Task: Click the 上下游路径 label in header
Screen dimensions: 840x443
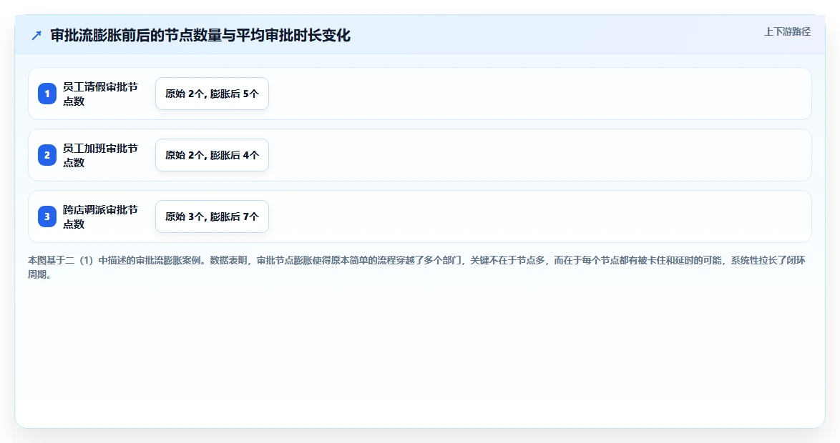Action: point(787,32)
